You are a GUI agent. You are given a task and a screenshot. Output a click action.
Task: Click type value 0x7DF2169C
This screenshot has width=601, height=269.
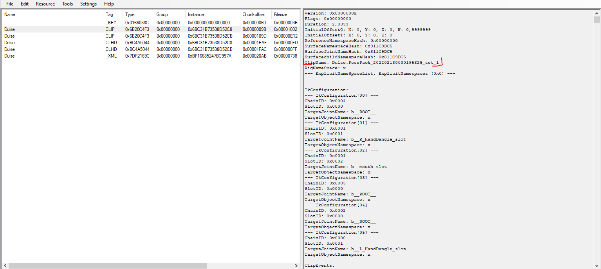pos(137,56)
